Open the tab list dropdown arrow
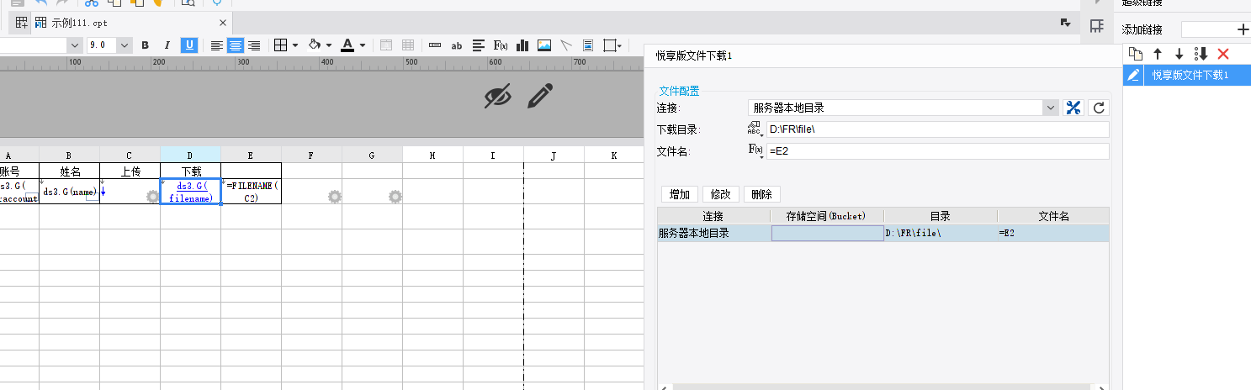Image resolution: width=1251 pixels, height=390 pixels. pyautogui.click(x=1065, y=23)
